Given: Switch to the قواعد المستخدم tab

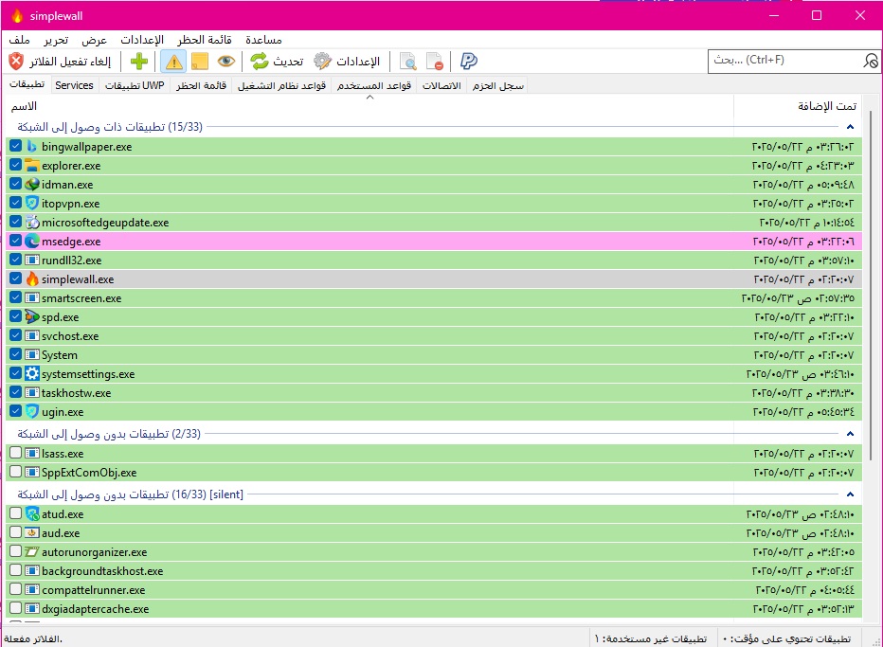Looking at the screenshot, I should (x=374, y=85).
